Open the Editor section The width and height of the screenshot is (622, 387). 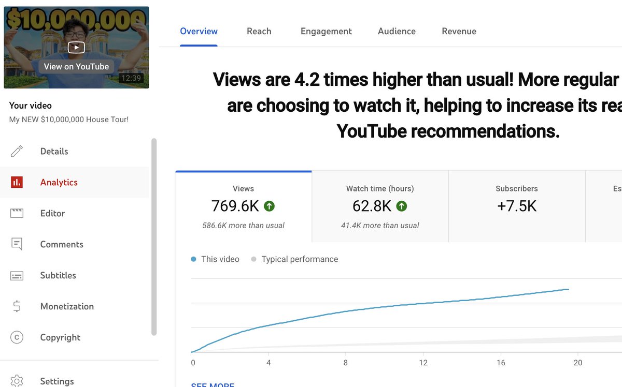[x=74, y=213]
